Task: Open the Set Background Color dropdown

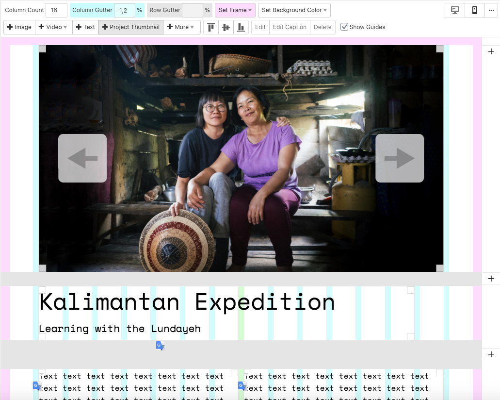Action: (294, 10)
